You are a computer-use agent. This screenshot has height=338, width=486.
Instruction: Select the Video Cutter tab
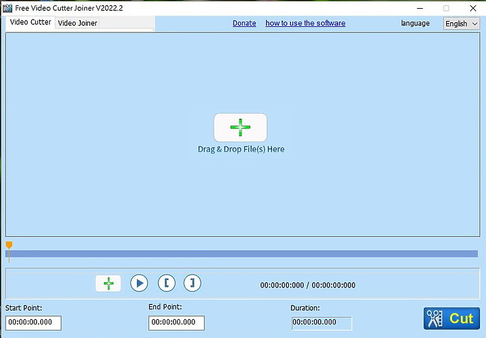(30, 22)
